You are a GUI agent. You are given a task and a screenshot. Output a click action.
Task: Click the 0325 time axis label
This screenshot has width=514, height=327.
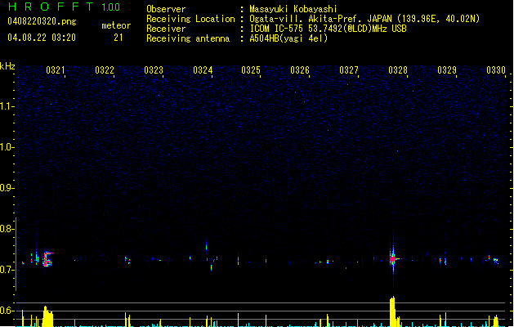tap(251, 70)
